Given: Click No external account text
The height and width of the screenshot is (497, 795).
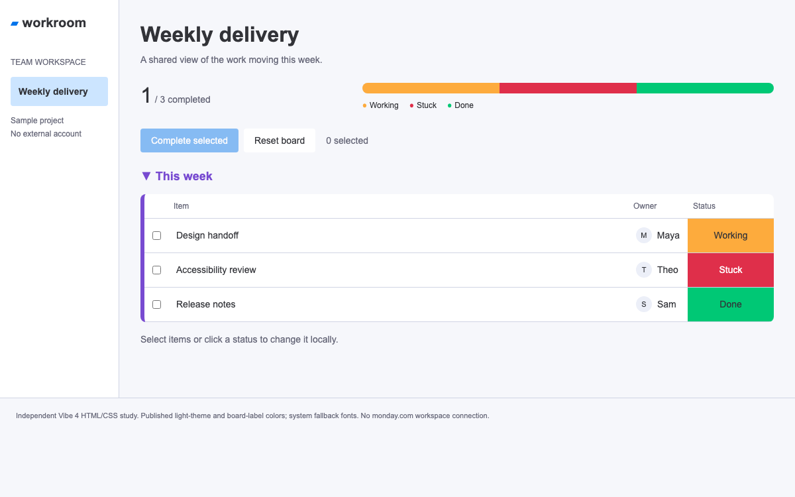Looking at the screenshot, I should point(46,134).
